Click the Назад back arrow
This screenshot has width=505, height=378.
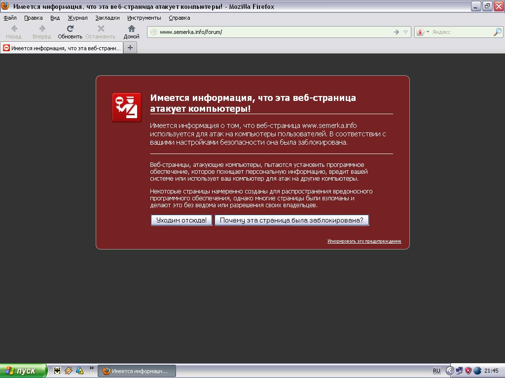click(14, 29)
